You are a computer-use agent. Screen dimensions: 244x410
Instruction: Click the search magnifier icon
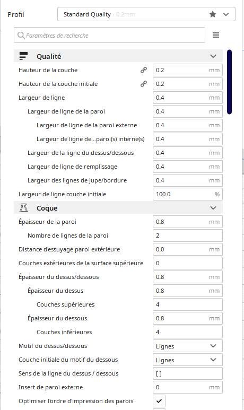(x=21, y=36)
